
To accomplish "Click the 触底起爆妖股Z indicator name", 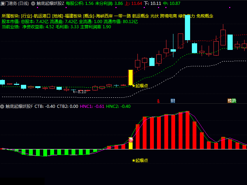I will [50, 3].
